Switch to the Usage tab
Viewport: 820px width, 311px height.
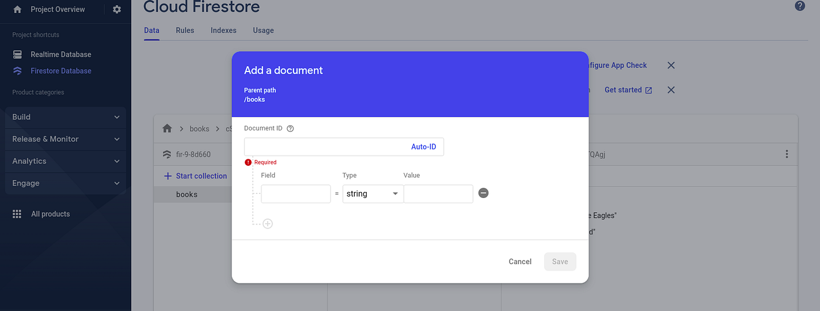(x=264, y=30)
